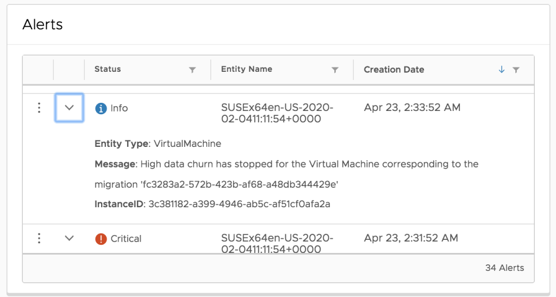Click the Status column header
Viewport: 556px width, 297px height.
pos(108,69)
